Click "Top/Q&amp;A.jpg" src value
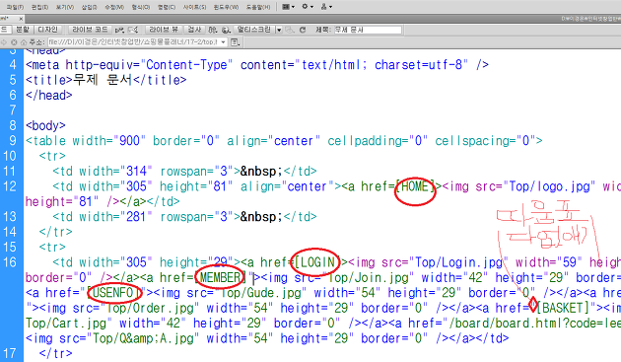The image size is (621, 362). point(143,338)
